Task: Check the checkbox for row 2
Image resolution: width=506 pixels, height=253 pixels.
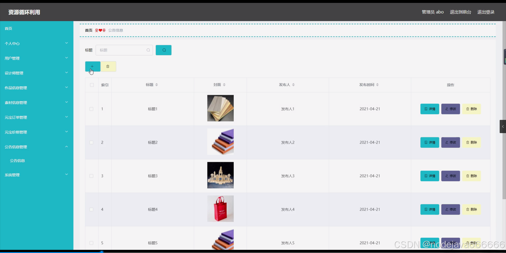Action: coord(91,142)
